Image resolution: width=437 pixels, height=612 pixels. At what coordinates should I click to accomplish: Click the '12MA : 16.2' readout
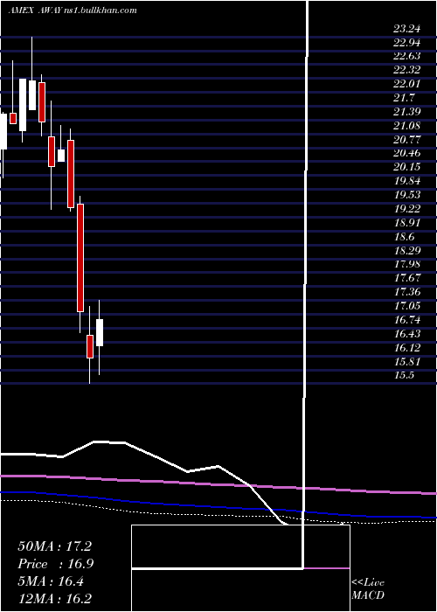(x=54, y=599)
